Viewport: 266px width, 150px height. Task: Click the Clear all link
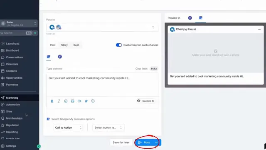click(51, 34)
